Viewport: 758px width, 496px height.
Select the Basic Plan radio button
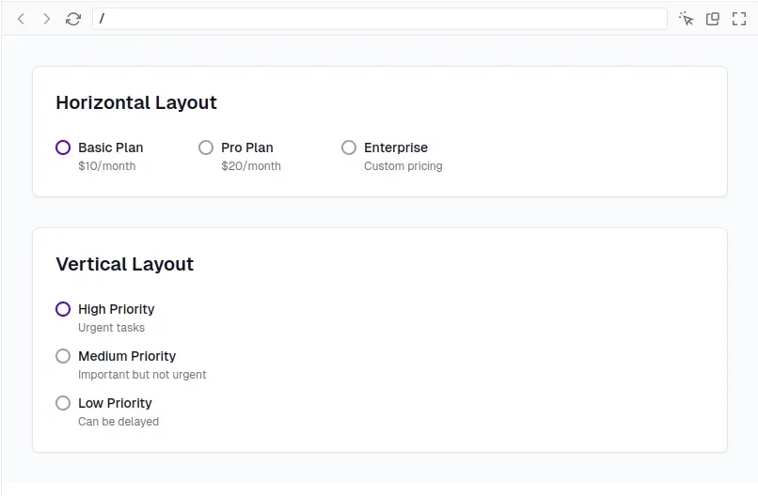pyautogui.click(x=63, y=147)
